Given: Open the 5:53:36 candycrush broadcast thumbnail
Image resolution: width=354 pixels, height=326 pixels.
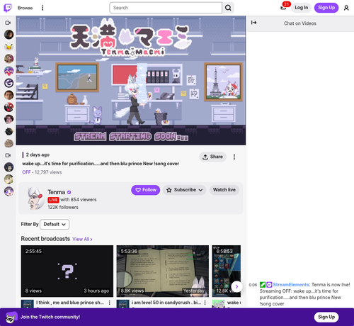Looking at the screenshot, I should pos(163,271).
